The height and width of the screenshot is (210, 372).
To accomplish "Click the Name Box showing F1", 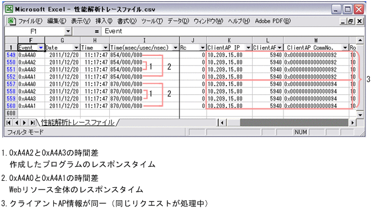I will coord(34,31).
